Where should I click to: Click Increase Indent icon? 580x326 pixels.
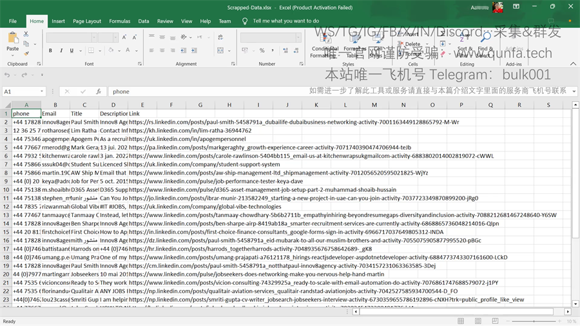194,50
